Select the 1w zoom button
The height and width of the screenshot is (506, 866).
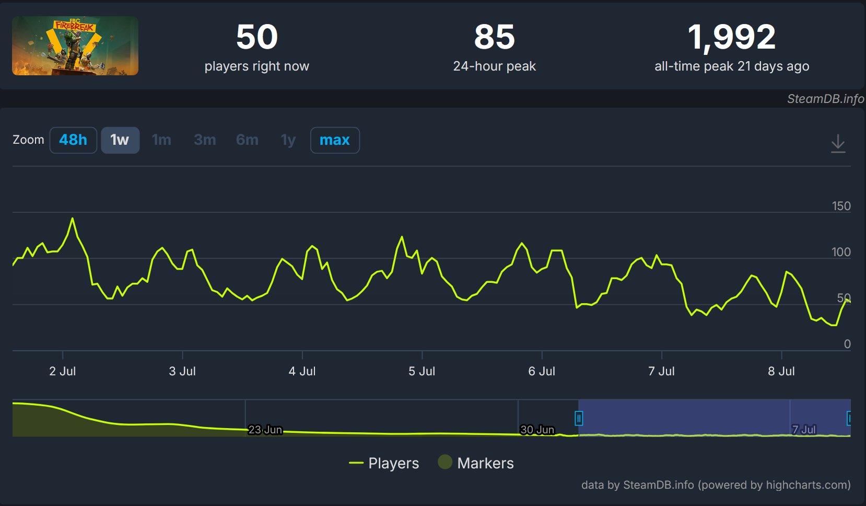click(120, 140)
